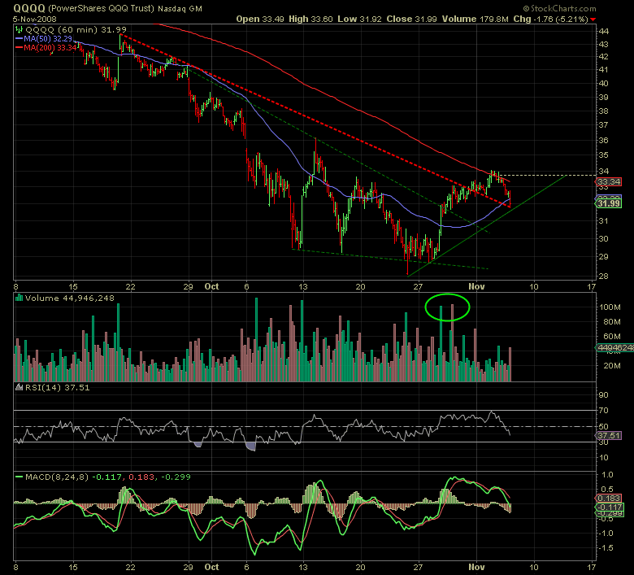Click the green 31.99 price axis tag
This screenshot has height=575, width=634.
609,203
